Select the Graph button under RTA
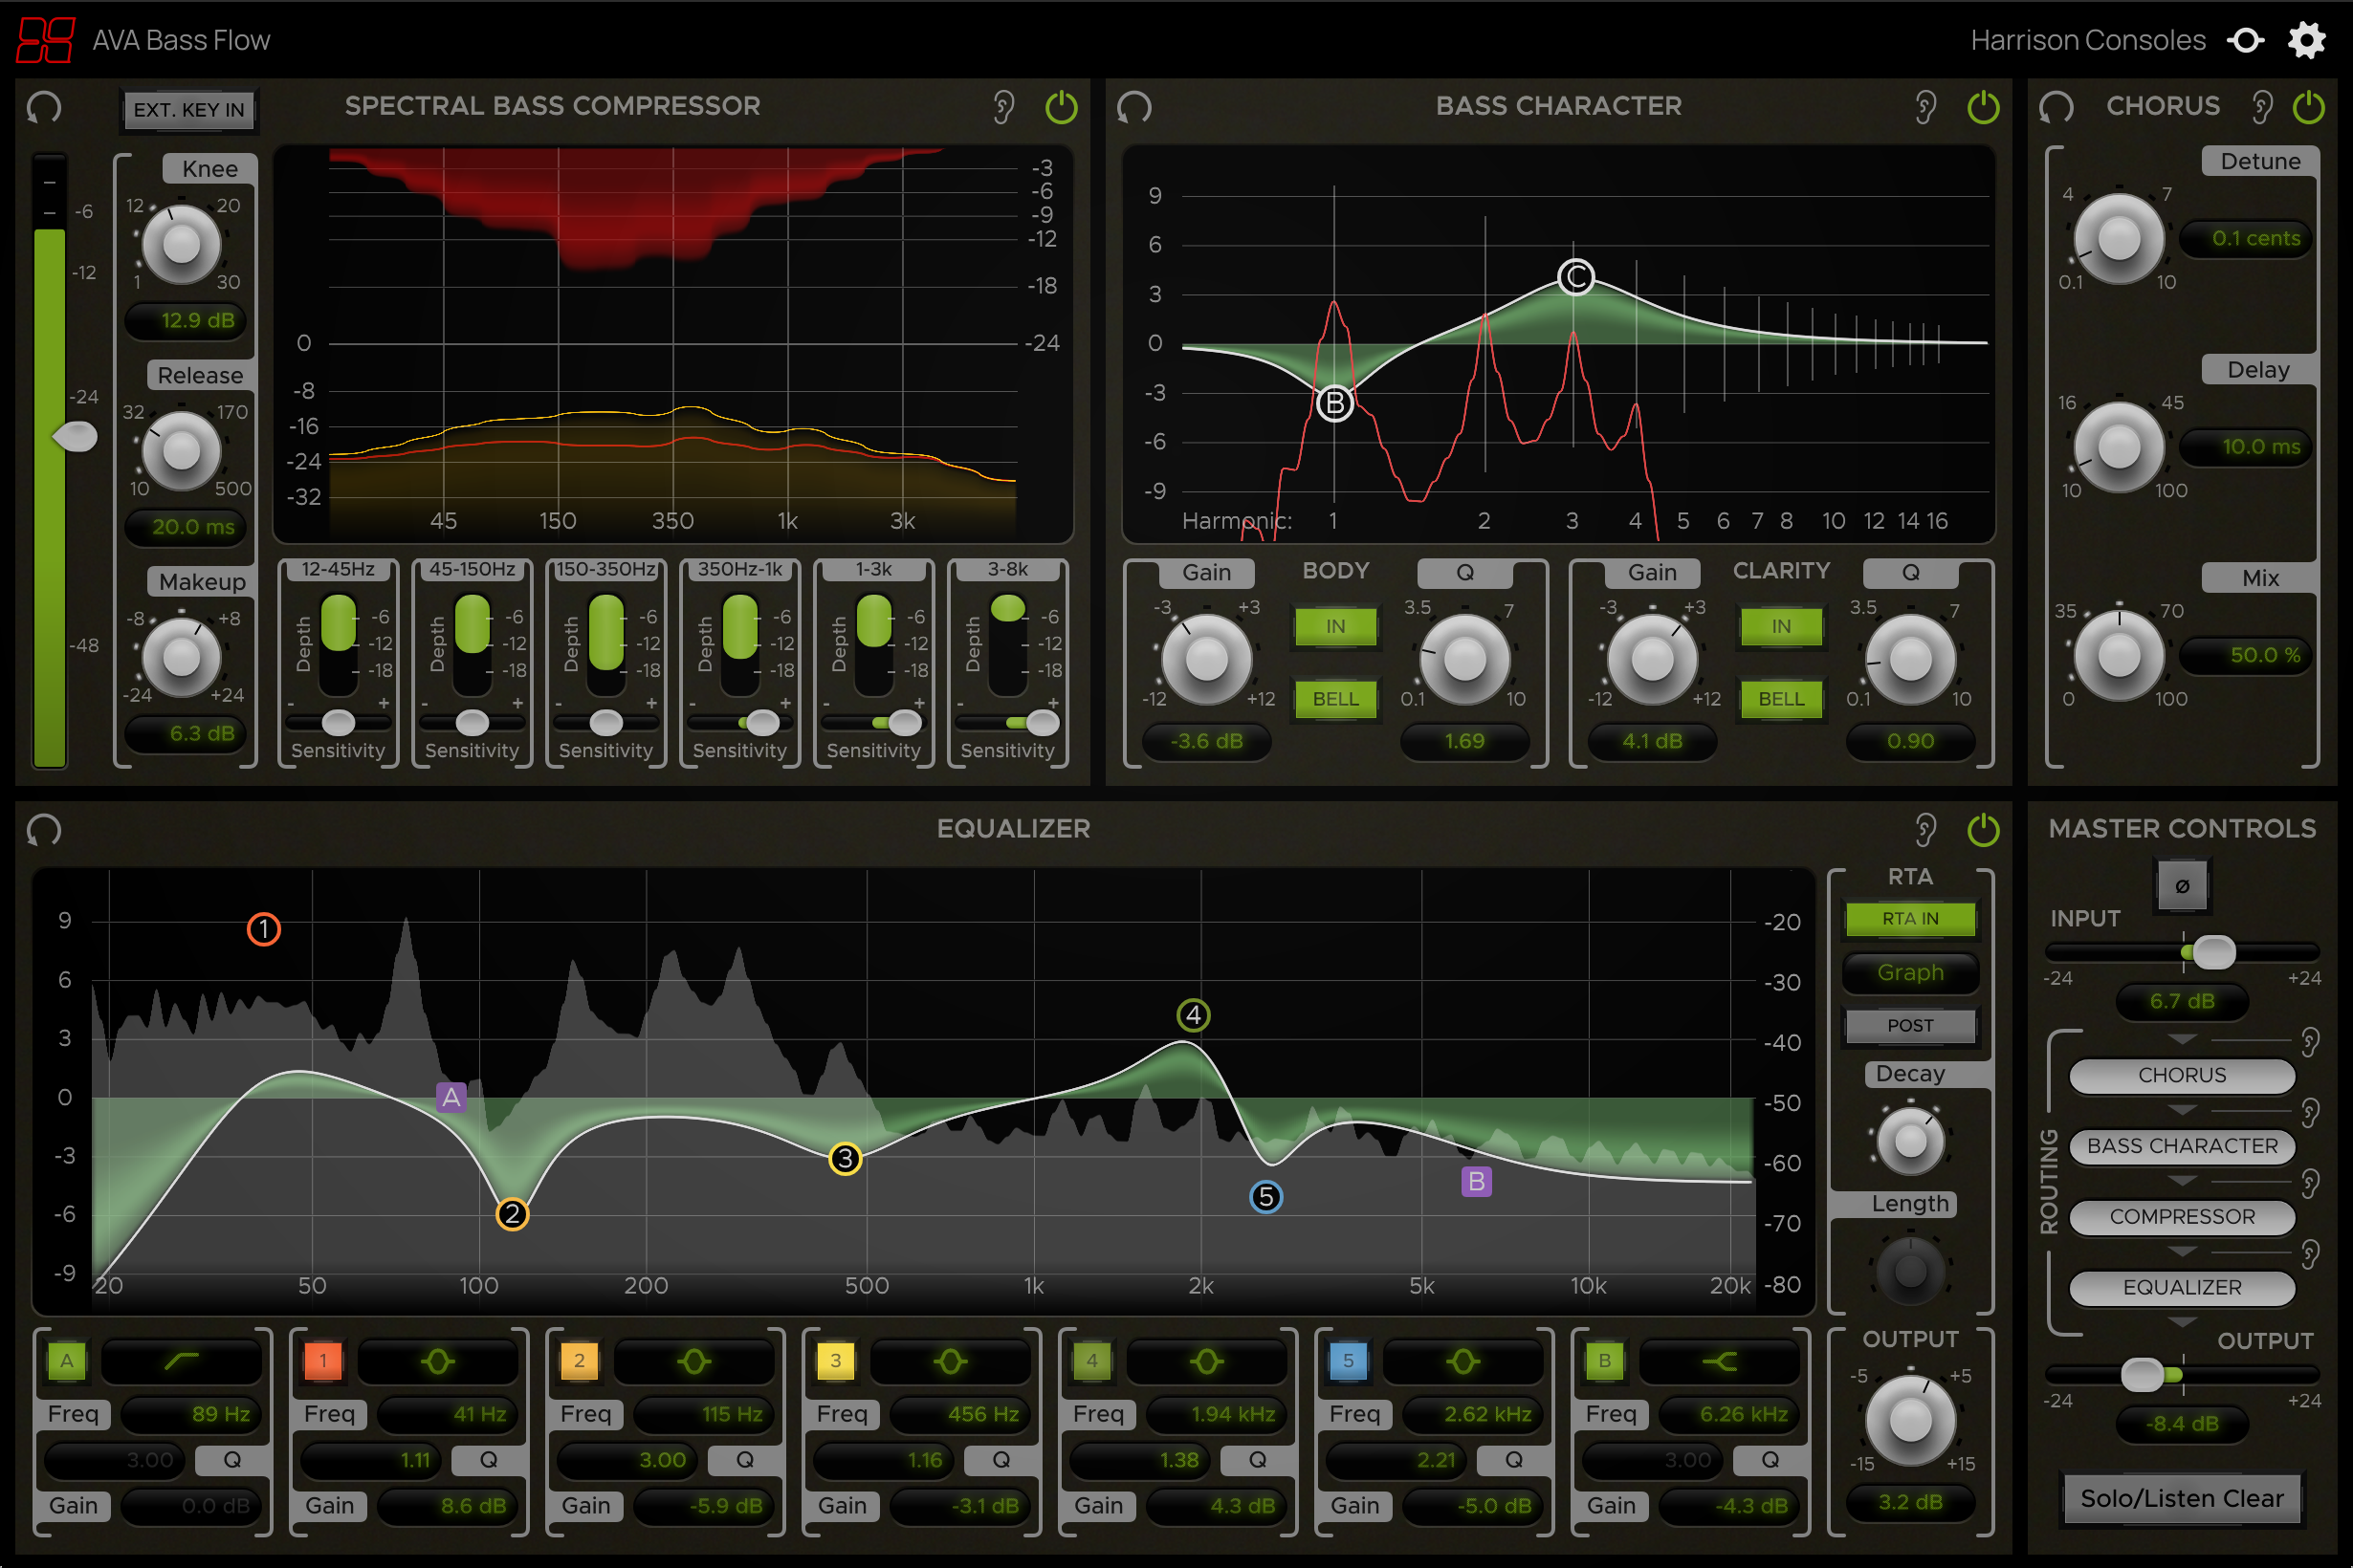This screenshot has width=2353, height=1568. [1909, 972]
